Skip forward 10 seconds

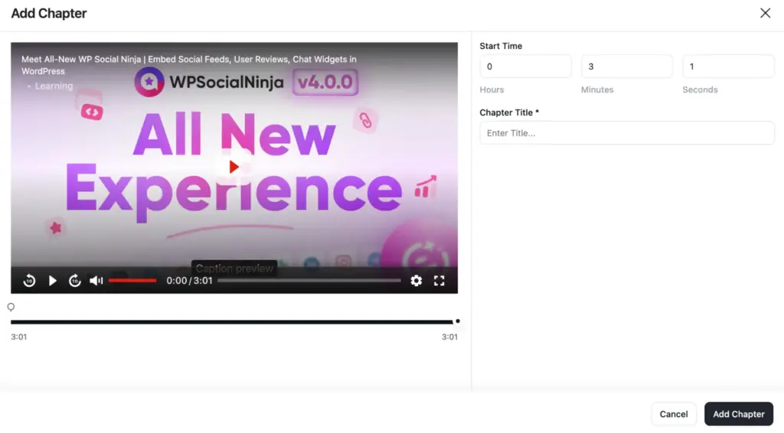(x=75, y=281)
